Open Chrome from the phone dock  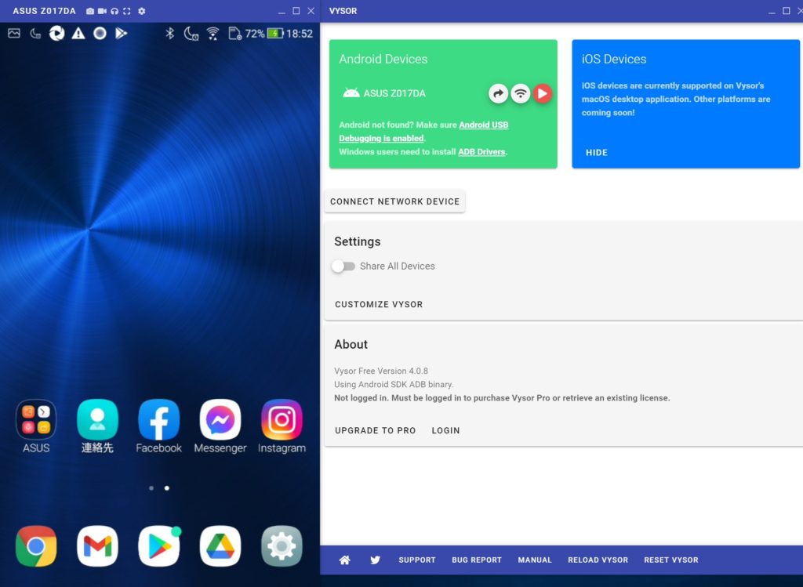pyautogui.click(x=36, y=546)
